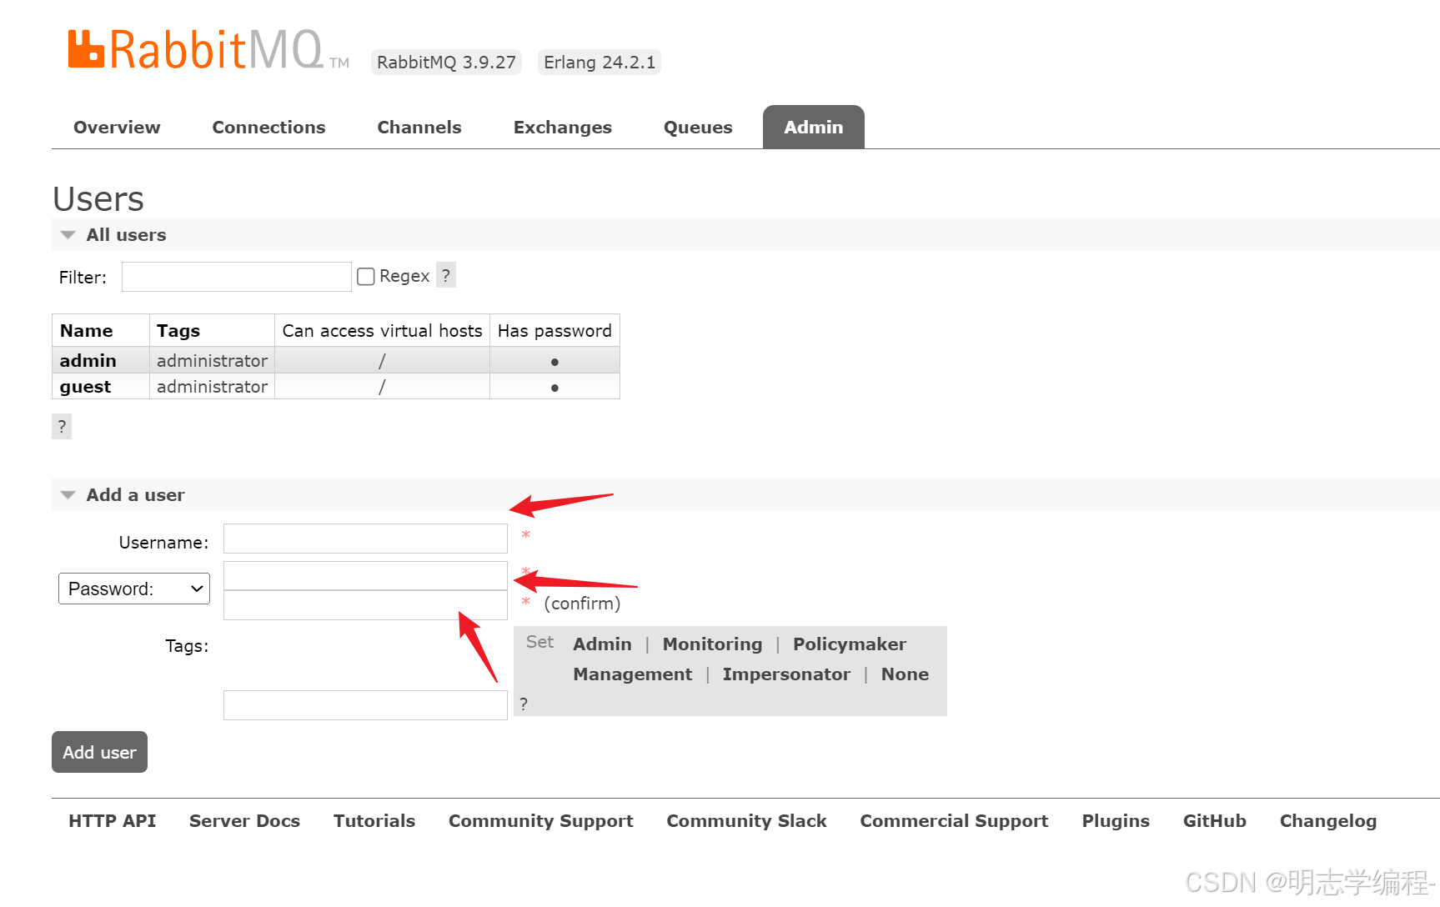Open the Commercial Support link
Image resolution: width=1440 pixels, height=907 pixels.
(954, 821)
